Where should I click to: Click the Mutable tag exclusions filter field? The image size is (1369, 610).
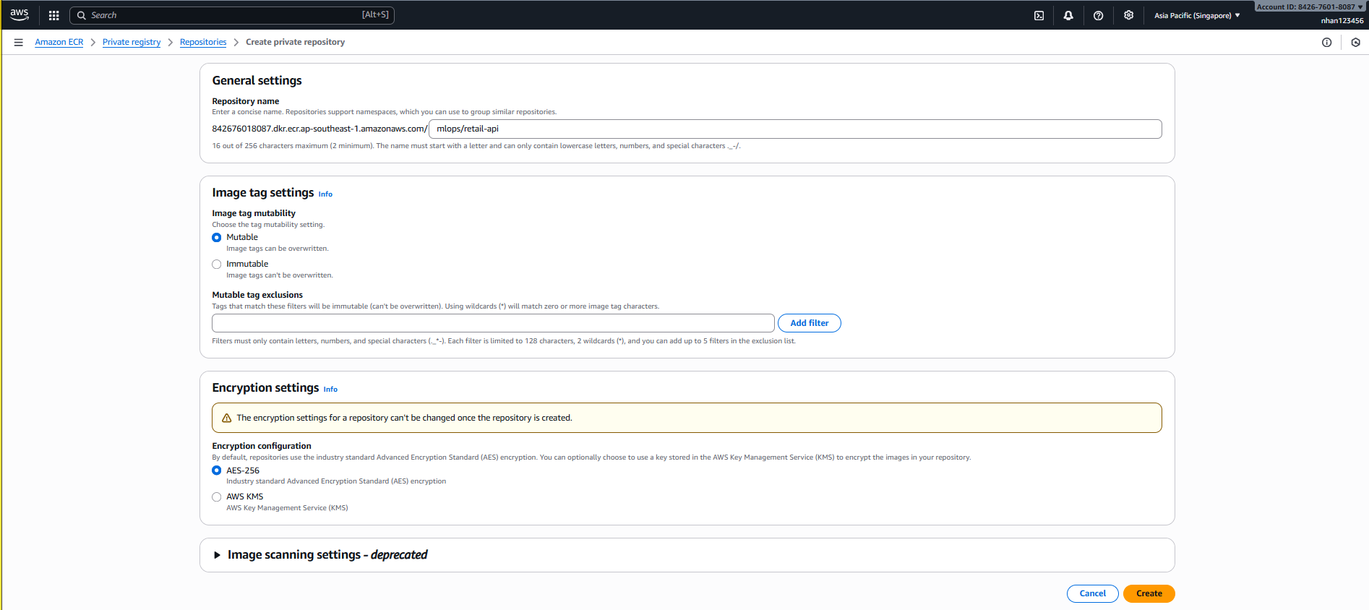point(493,323)
